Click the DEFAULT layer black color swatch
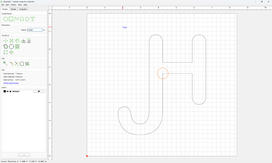This screenshot has width=272, height=163. (x=5, y=91)
